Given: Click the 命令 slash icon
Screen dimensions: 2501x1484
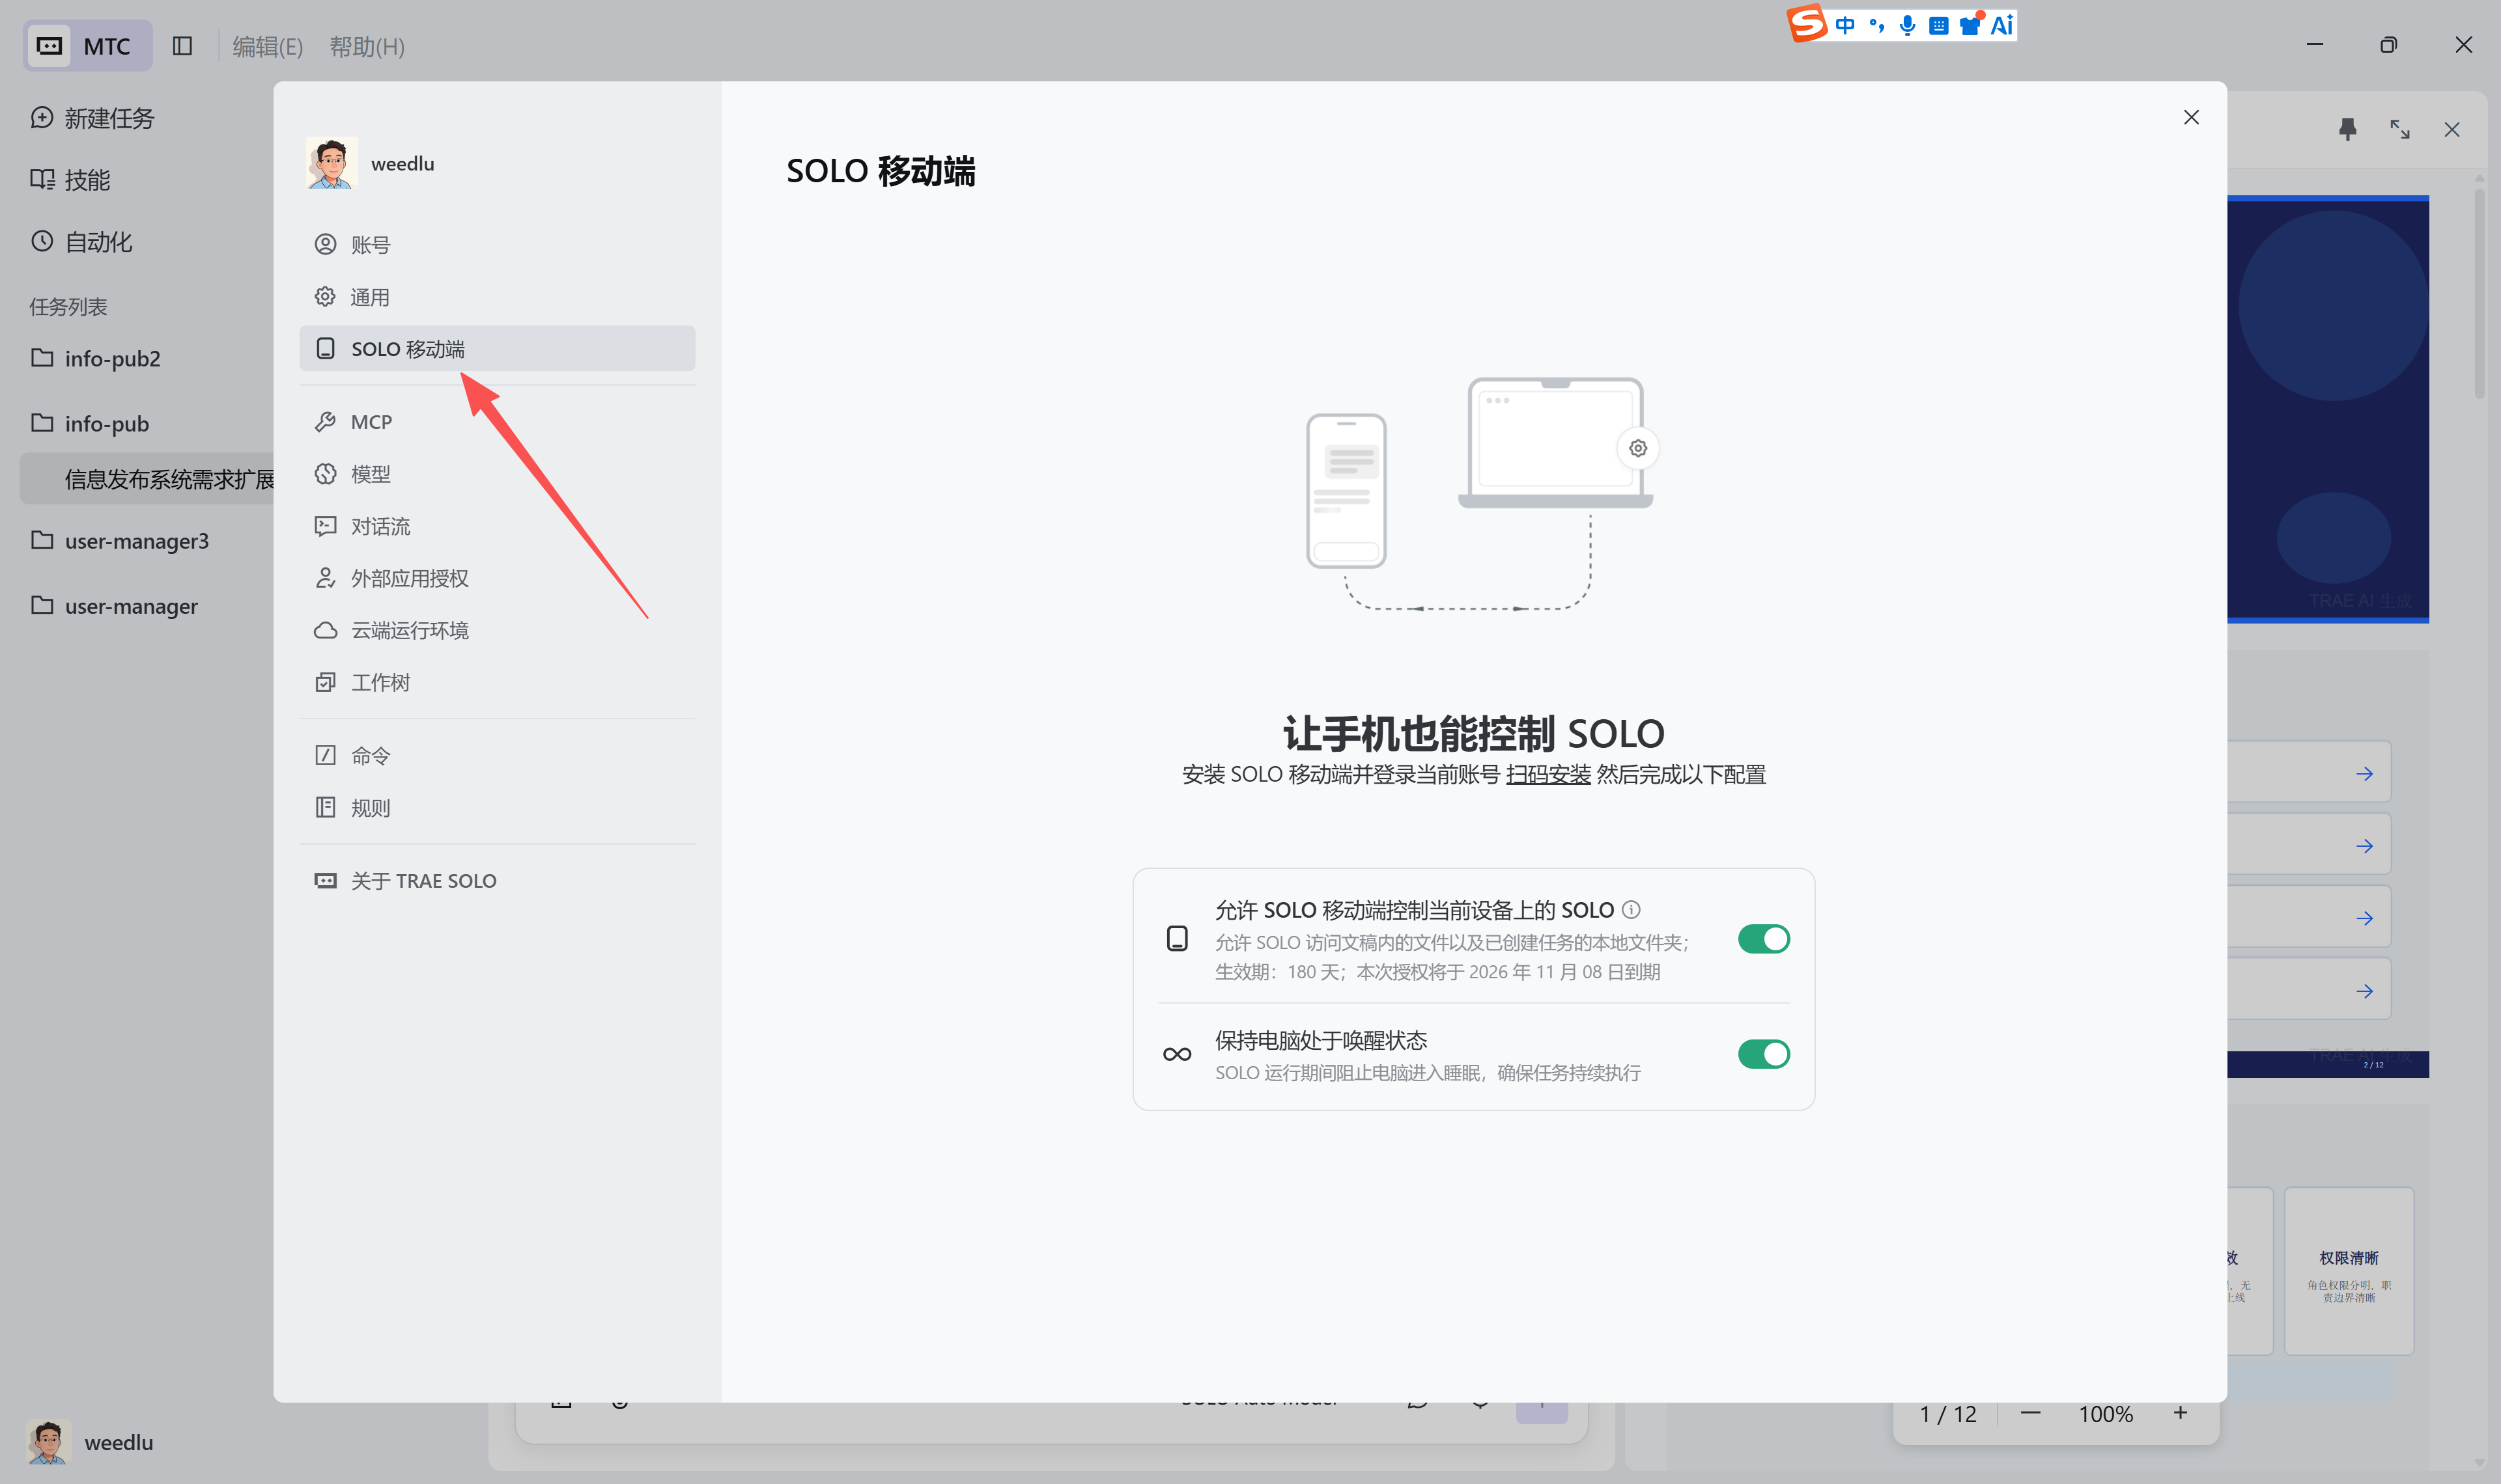Looking at the screenshot, I should pos(325,755).
